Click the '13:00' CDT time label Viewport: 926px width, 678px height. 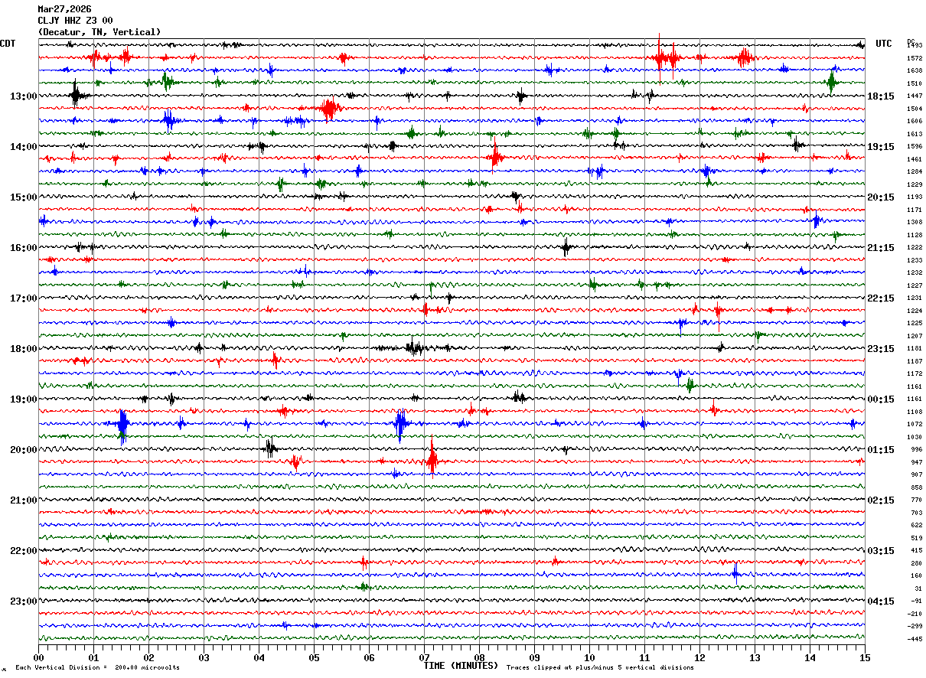(x=23, y=96)
